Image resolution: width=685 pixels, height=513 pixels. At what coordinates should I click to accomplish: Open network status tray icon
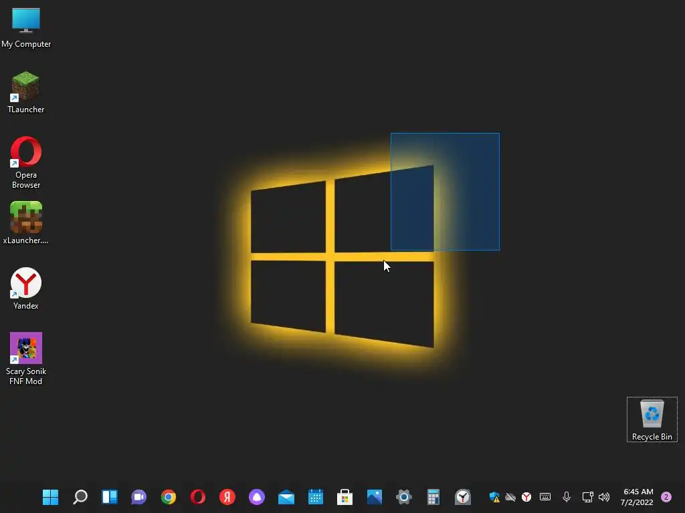pos(587,497)
